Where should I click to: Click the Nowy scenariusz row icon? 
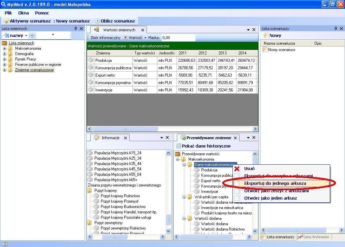[x=265, y=50]
